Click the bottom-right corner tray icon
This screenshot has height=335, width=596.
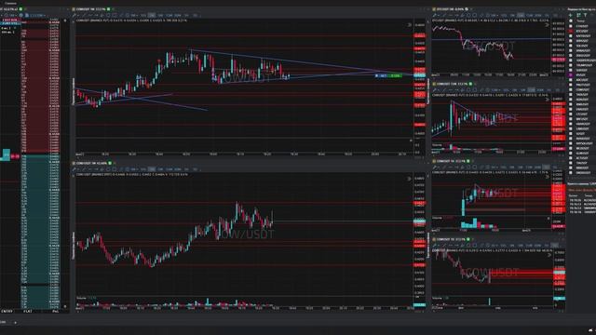coord(590,329)
